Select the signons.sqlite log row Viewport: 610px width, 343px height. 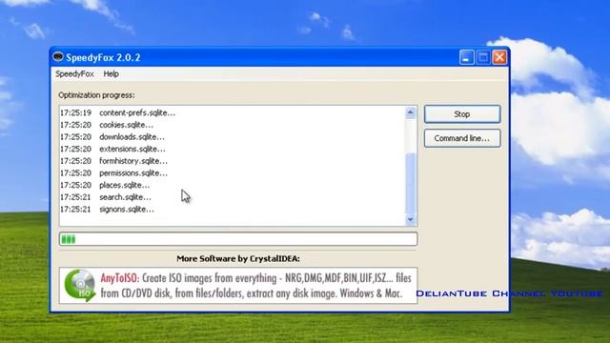tap(233, 210)
